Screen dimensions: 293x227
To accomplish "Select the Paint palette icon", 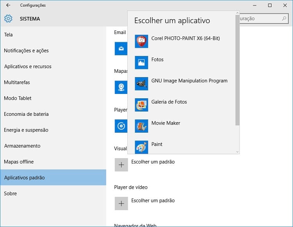I will [x=141, y=147].
